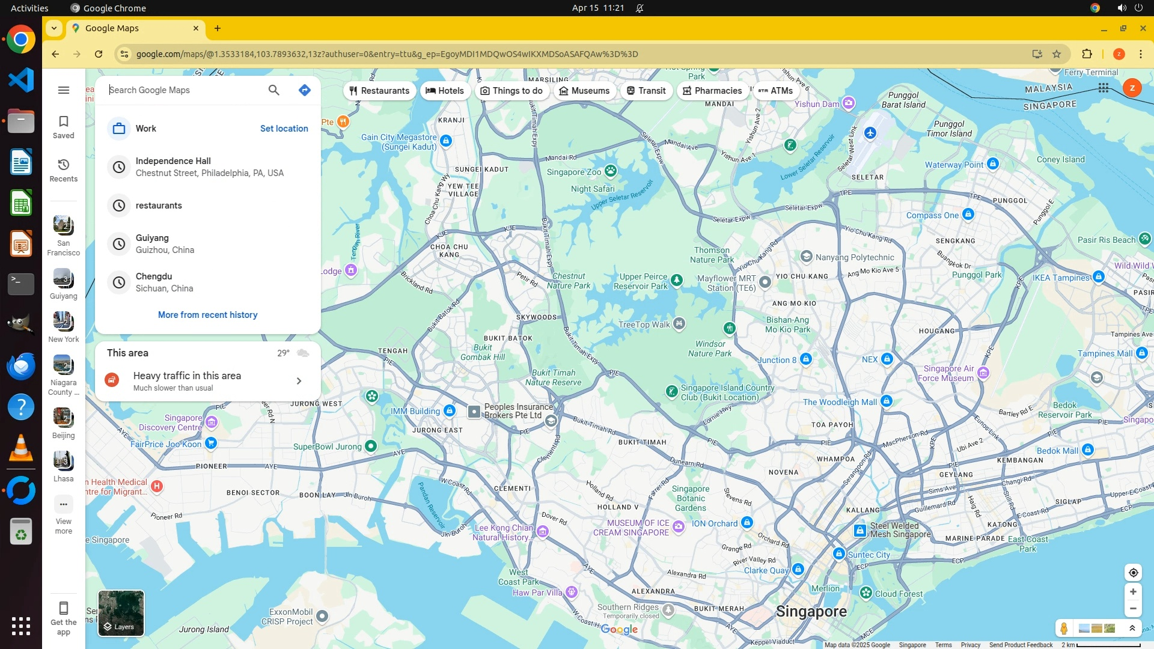Click the Directions arrow icon

tap(304, 90)
